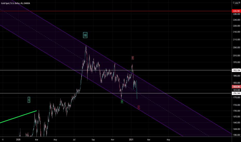Select the red horizontal line at 2300.983
The height and width of the screenshot is (142, 241).
click(x=116, y=11)
